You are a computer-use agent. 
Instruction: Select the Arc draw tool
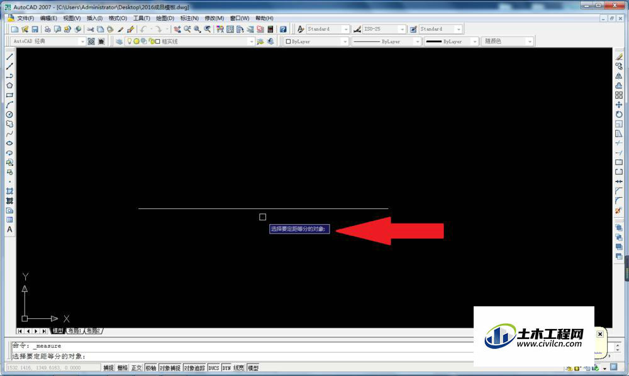tap(9, 104)
